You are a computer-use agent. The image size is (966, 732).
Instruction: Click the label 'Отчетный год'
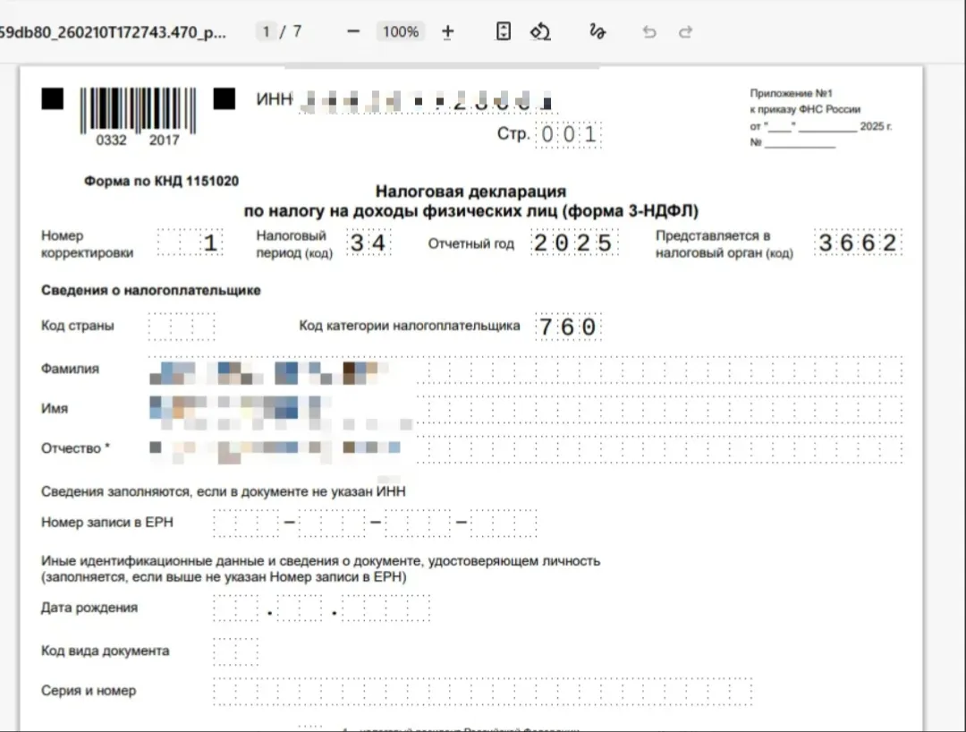[x=470, y=244]
